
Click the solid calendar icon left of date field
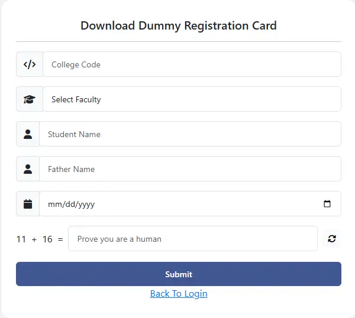pyautogui.click(x=28, y=204)
